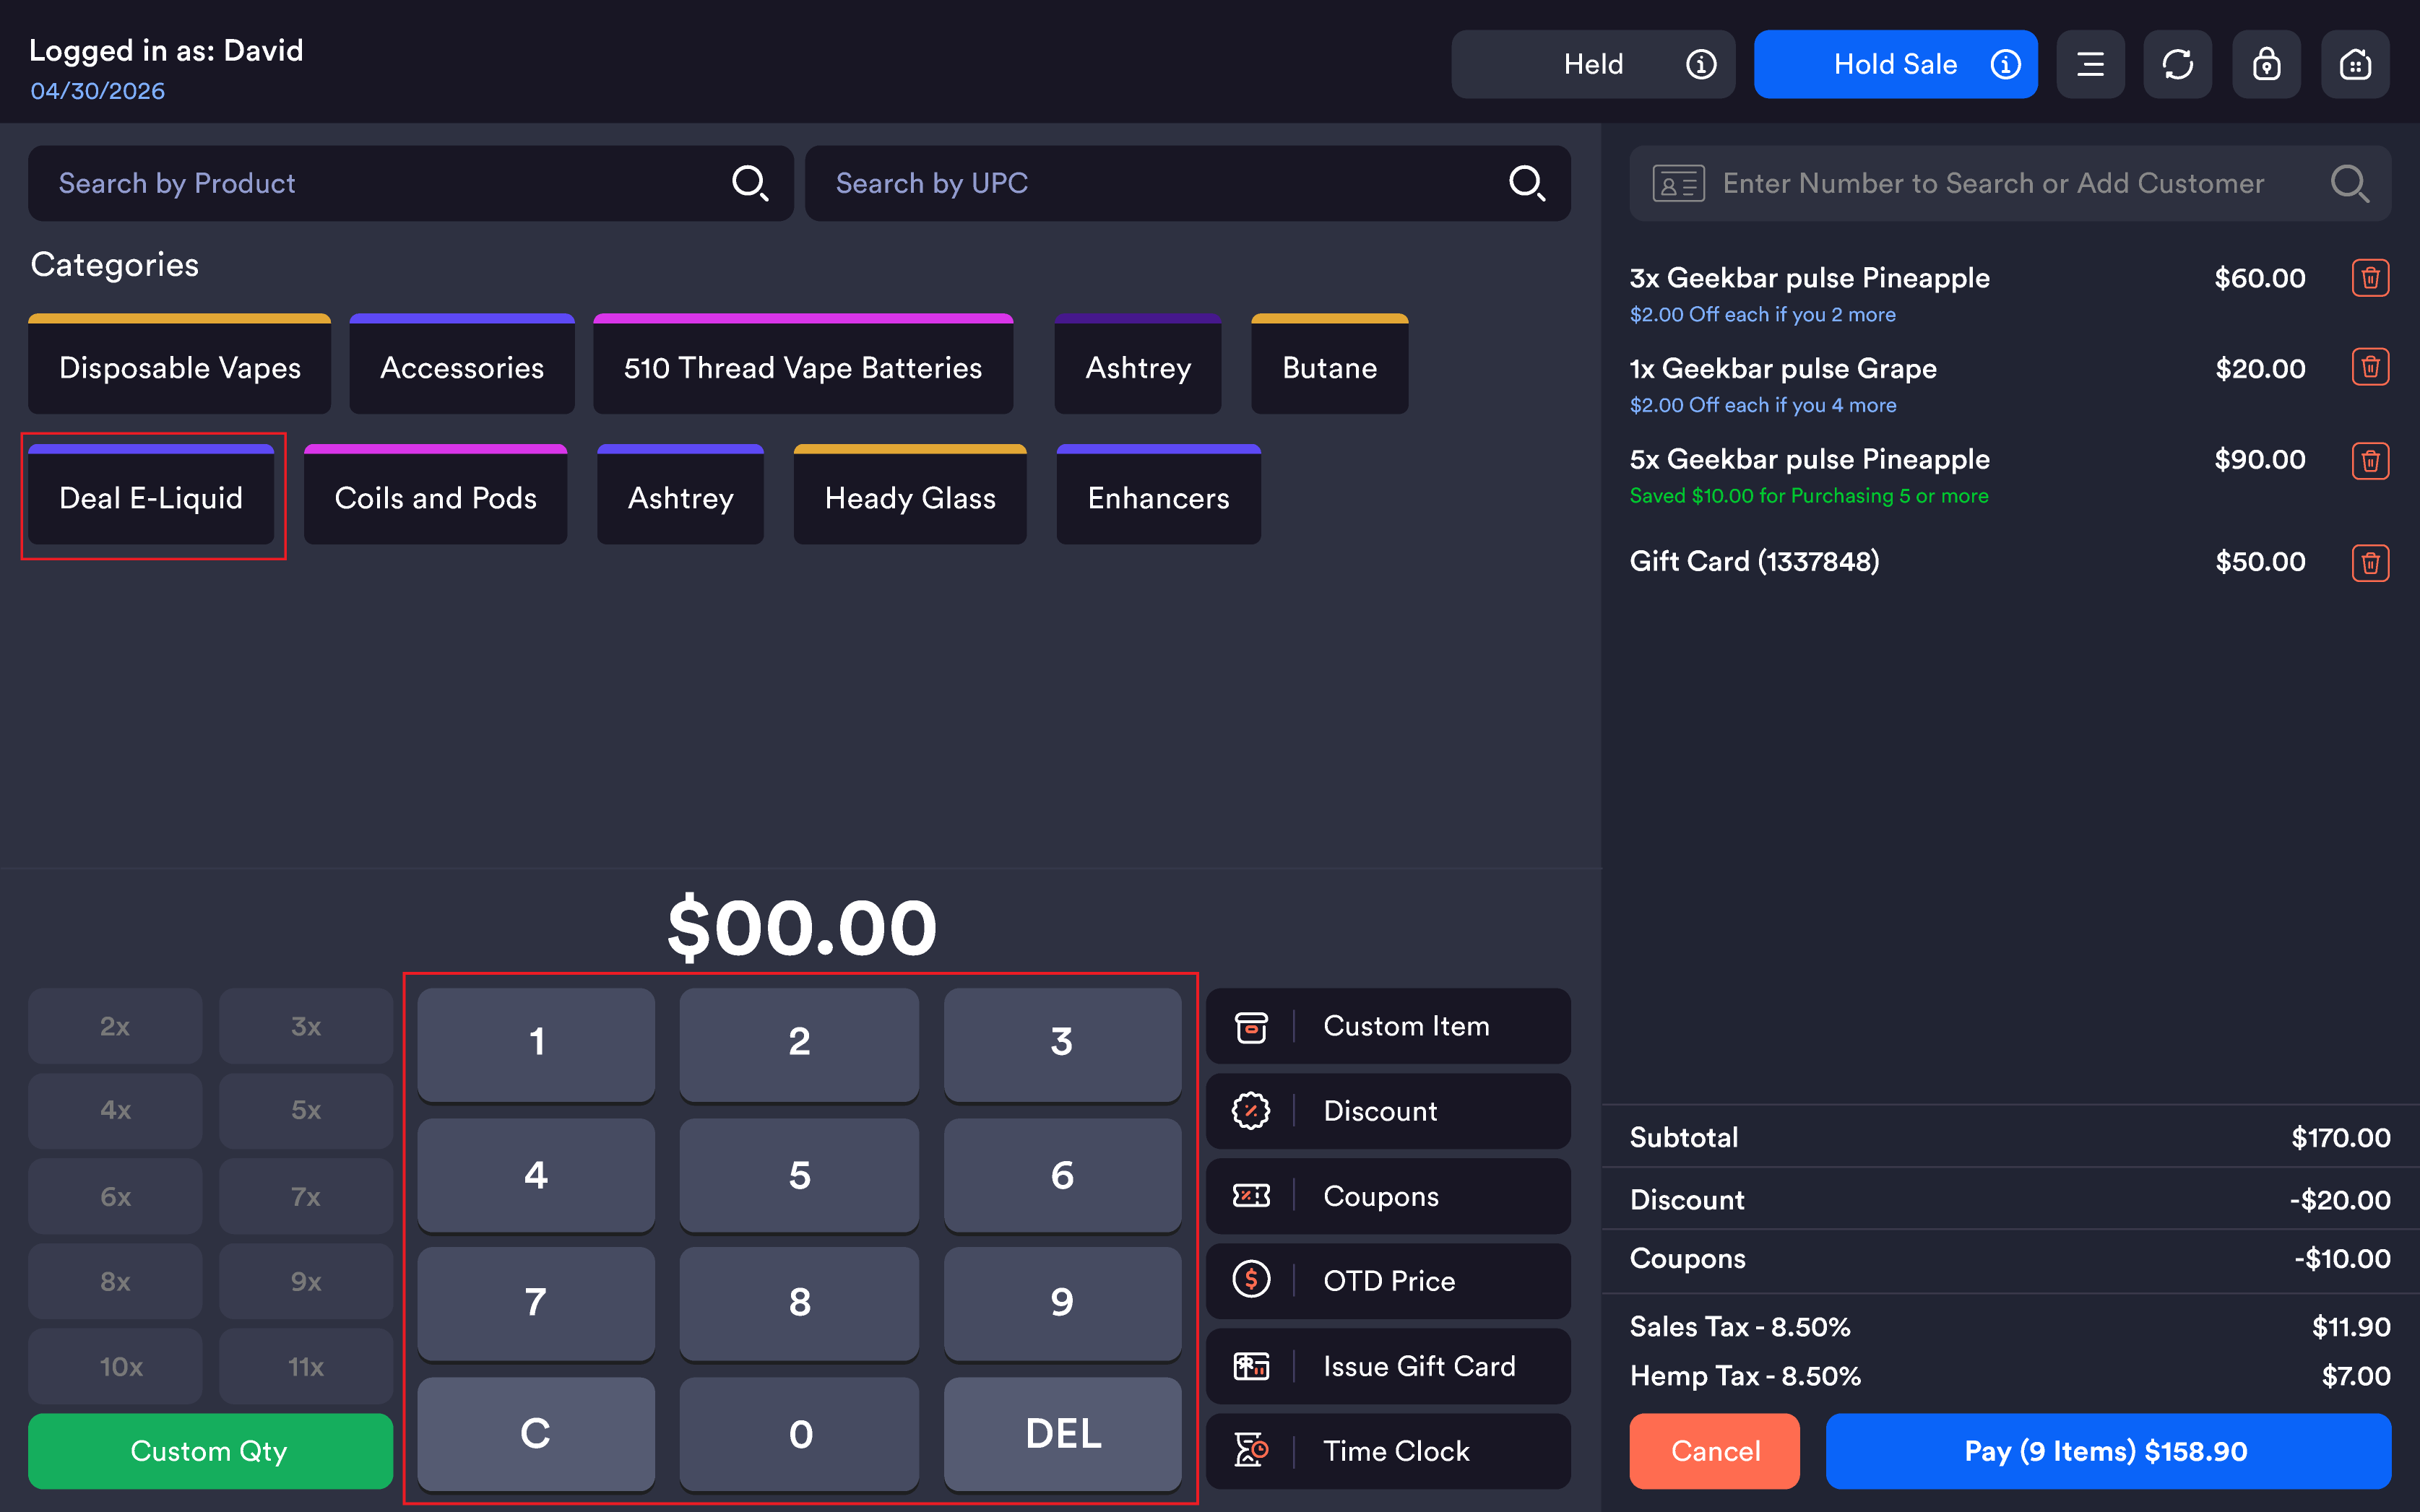Open the Held sales list
This screenshot has width=2420, height=1512.
(1593, 64)
